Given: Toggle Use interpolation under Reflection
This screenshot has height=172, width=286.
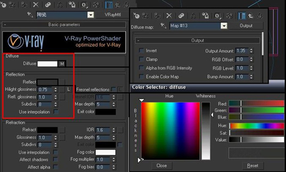Looking at the screenshot, I should [56, 112].
